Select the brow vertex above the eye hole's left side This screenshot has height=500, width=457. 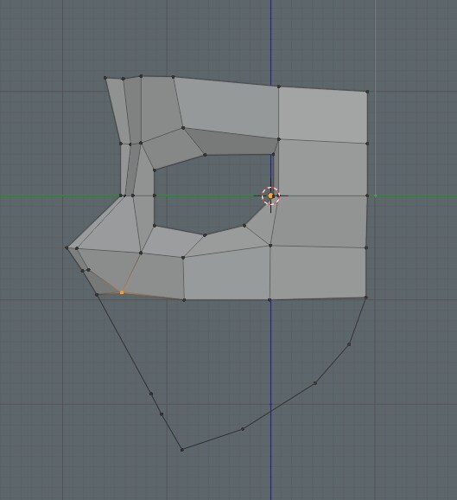pyautogui.click(x=183, y=128)
